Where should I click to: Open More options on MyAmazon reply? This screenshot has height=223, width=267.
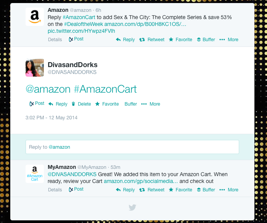230,190
